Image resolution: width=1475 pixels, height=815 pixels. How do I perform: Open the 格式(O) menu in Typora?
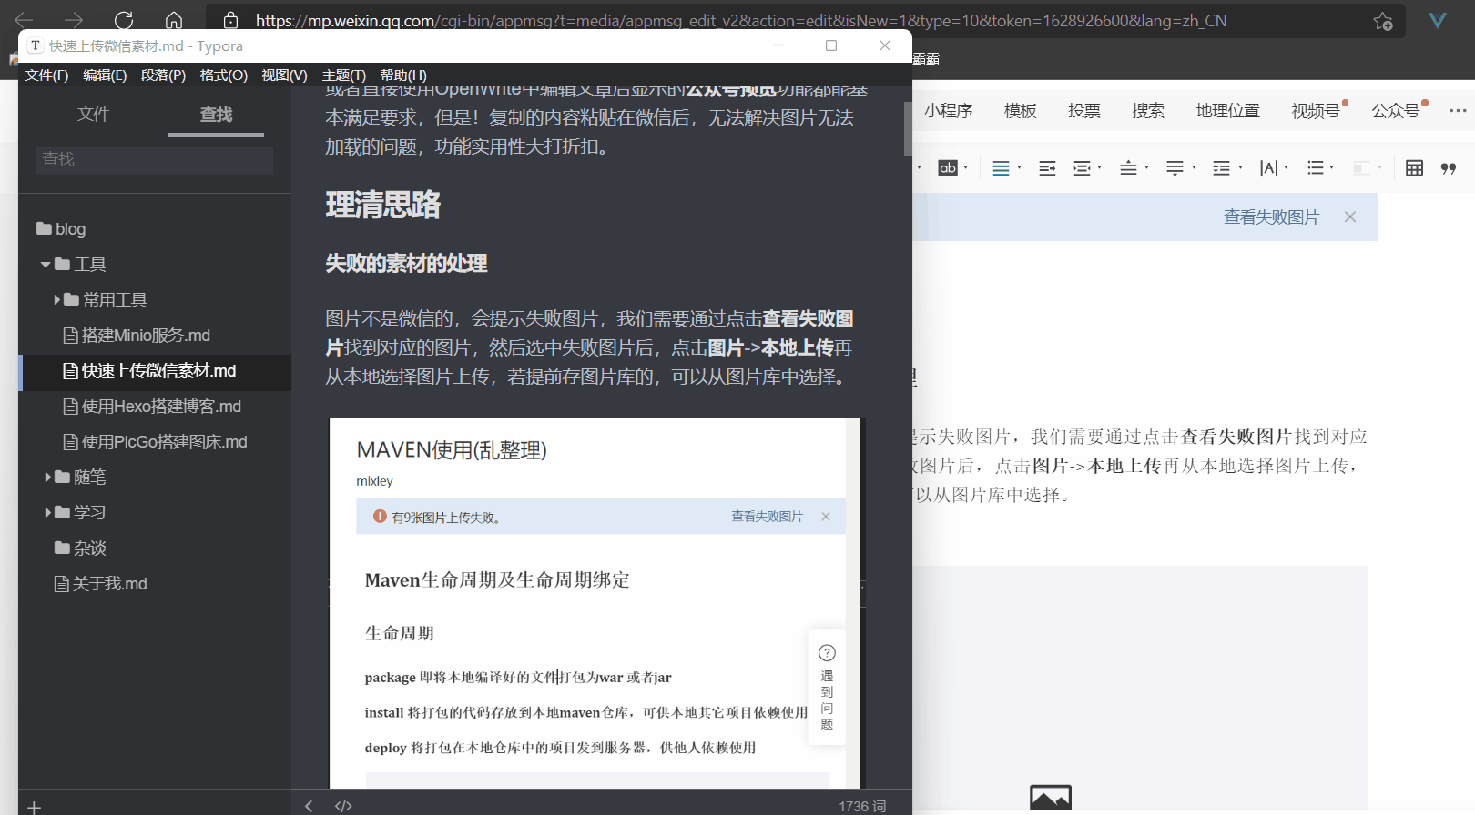click(x=224, y=75)
